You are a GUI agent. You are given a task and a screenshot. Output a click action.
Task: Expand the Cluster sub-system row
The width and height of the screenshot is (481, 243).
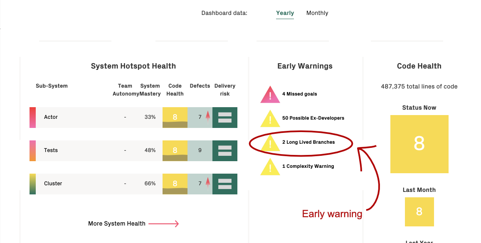point(54,183)
